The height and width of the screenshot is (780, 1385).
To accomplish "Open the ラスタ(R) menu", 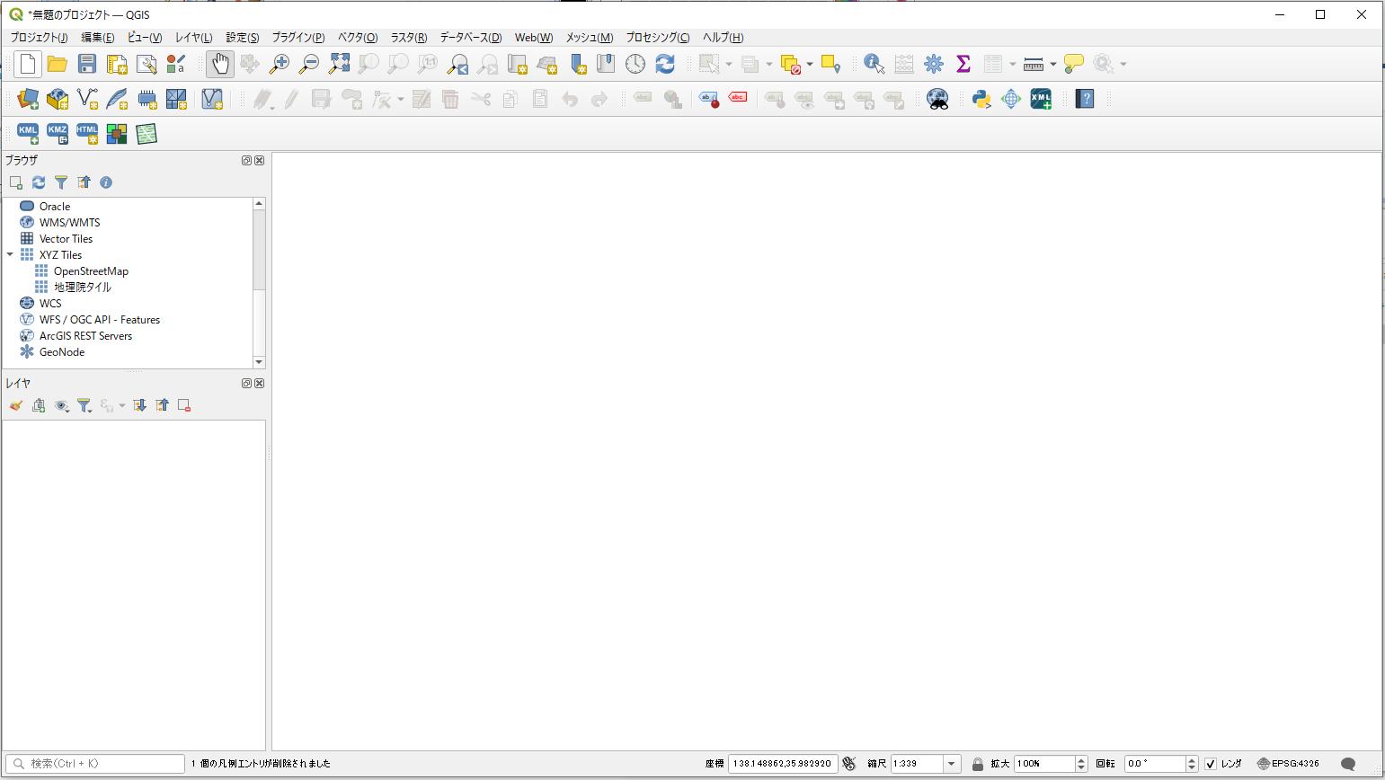I will coord(408,38).
